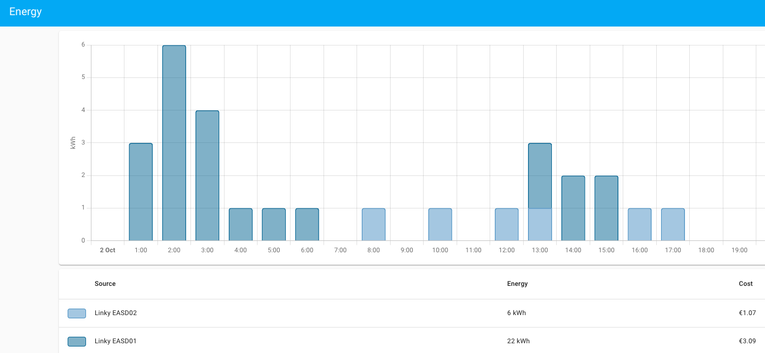The image size is (765, 353).
Task: Click the Cost column header
Action: [746, 284]
